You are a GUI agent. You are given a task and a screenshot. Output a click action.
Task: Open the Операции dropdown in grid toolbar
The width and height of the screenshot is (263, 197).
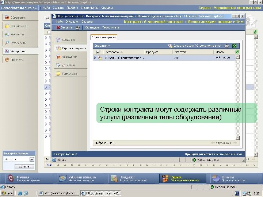coord(102,46)
